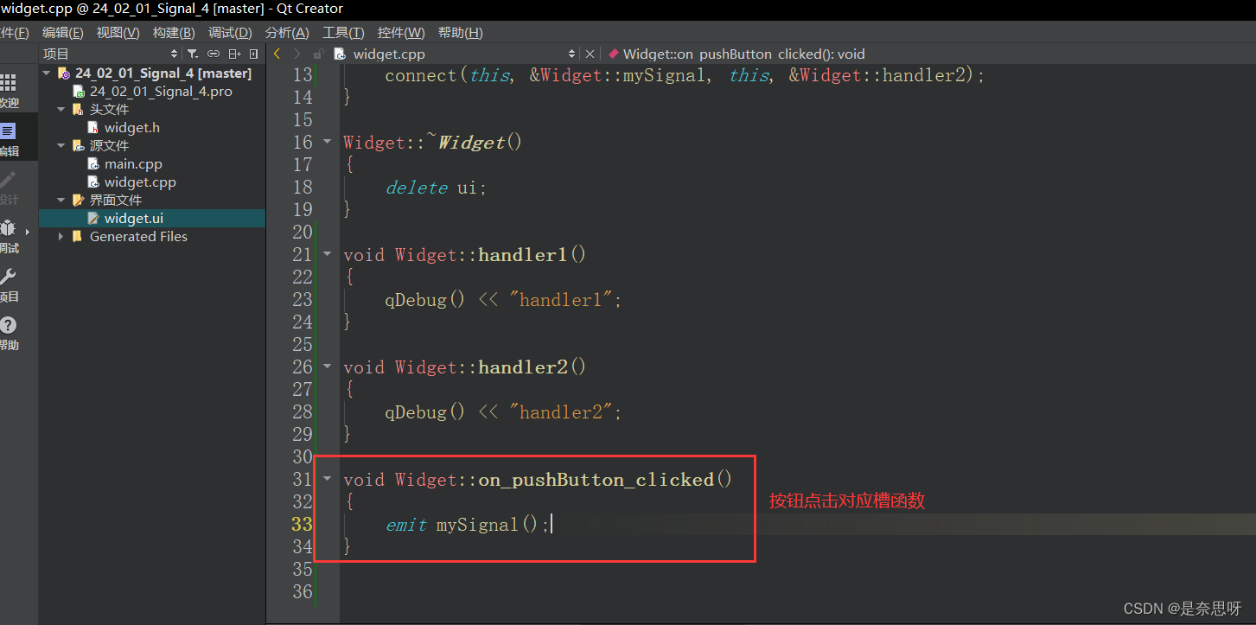Fold handler2 function at line 26

(327, 366)
